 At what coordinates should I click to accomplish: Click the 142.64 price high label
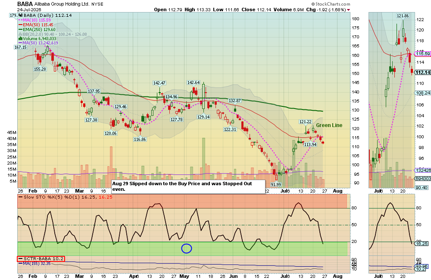tap(193, 82)
